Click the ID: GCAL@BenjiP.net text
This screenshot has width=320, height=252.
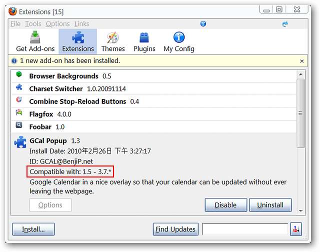(61, 161)
